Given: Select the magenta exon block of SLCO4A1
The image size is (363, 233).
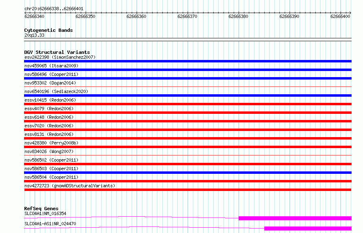Looking at the screenshot, I should [x=295, y=218].
